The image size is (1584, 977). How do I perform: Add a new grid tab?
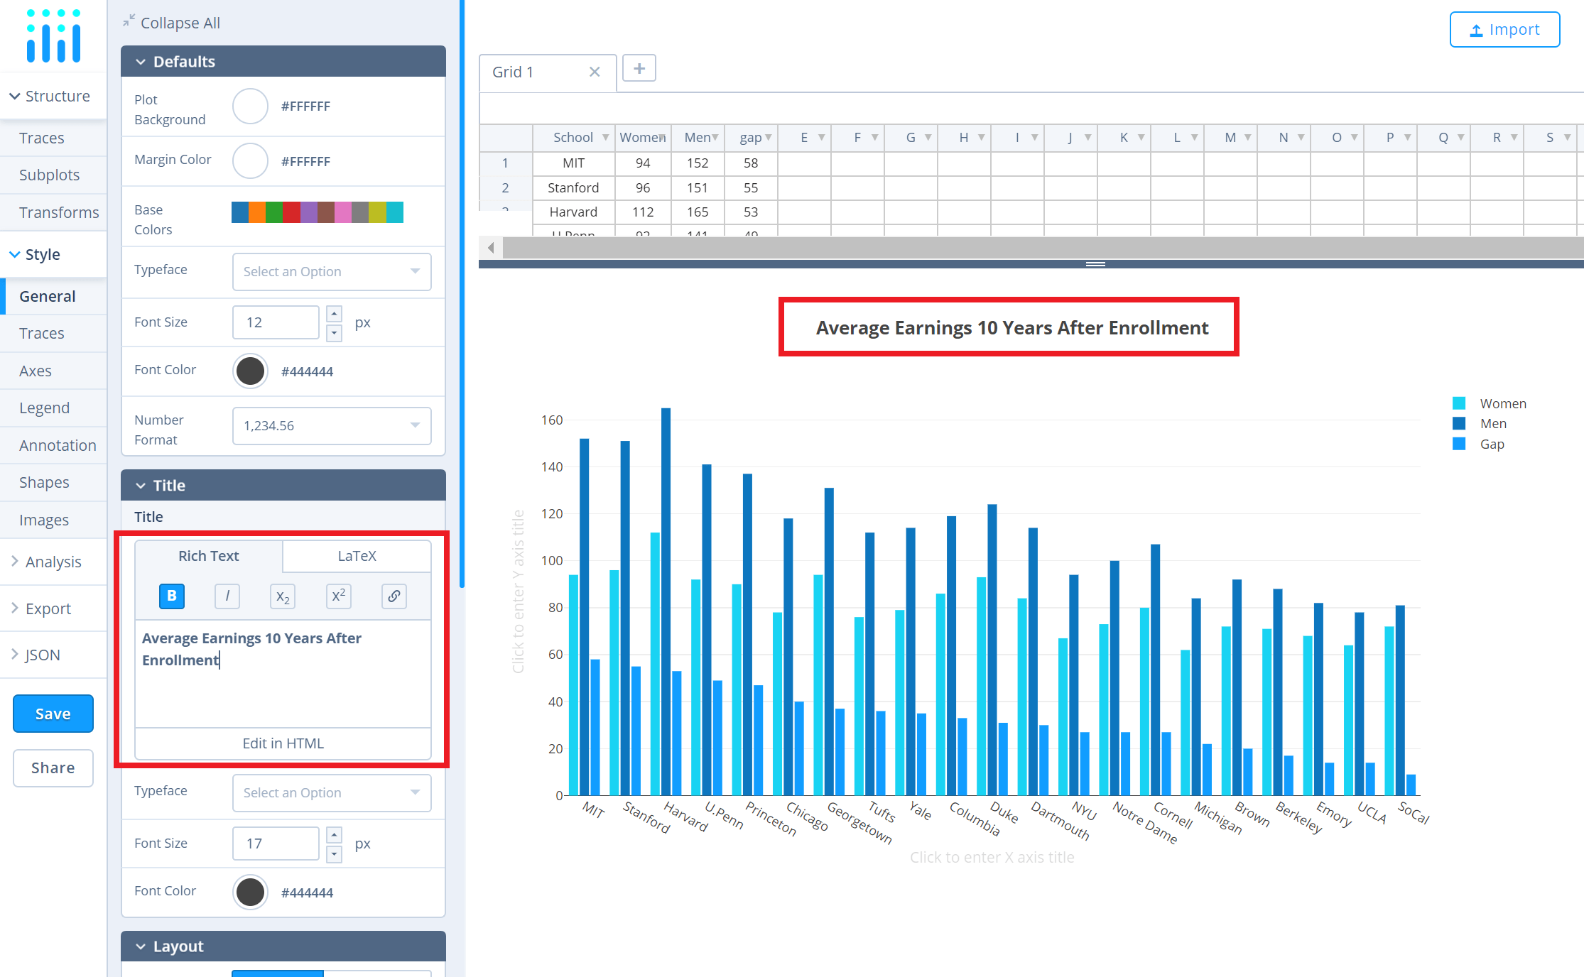tap(639, 69)
